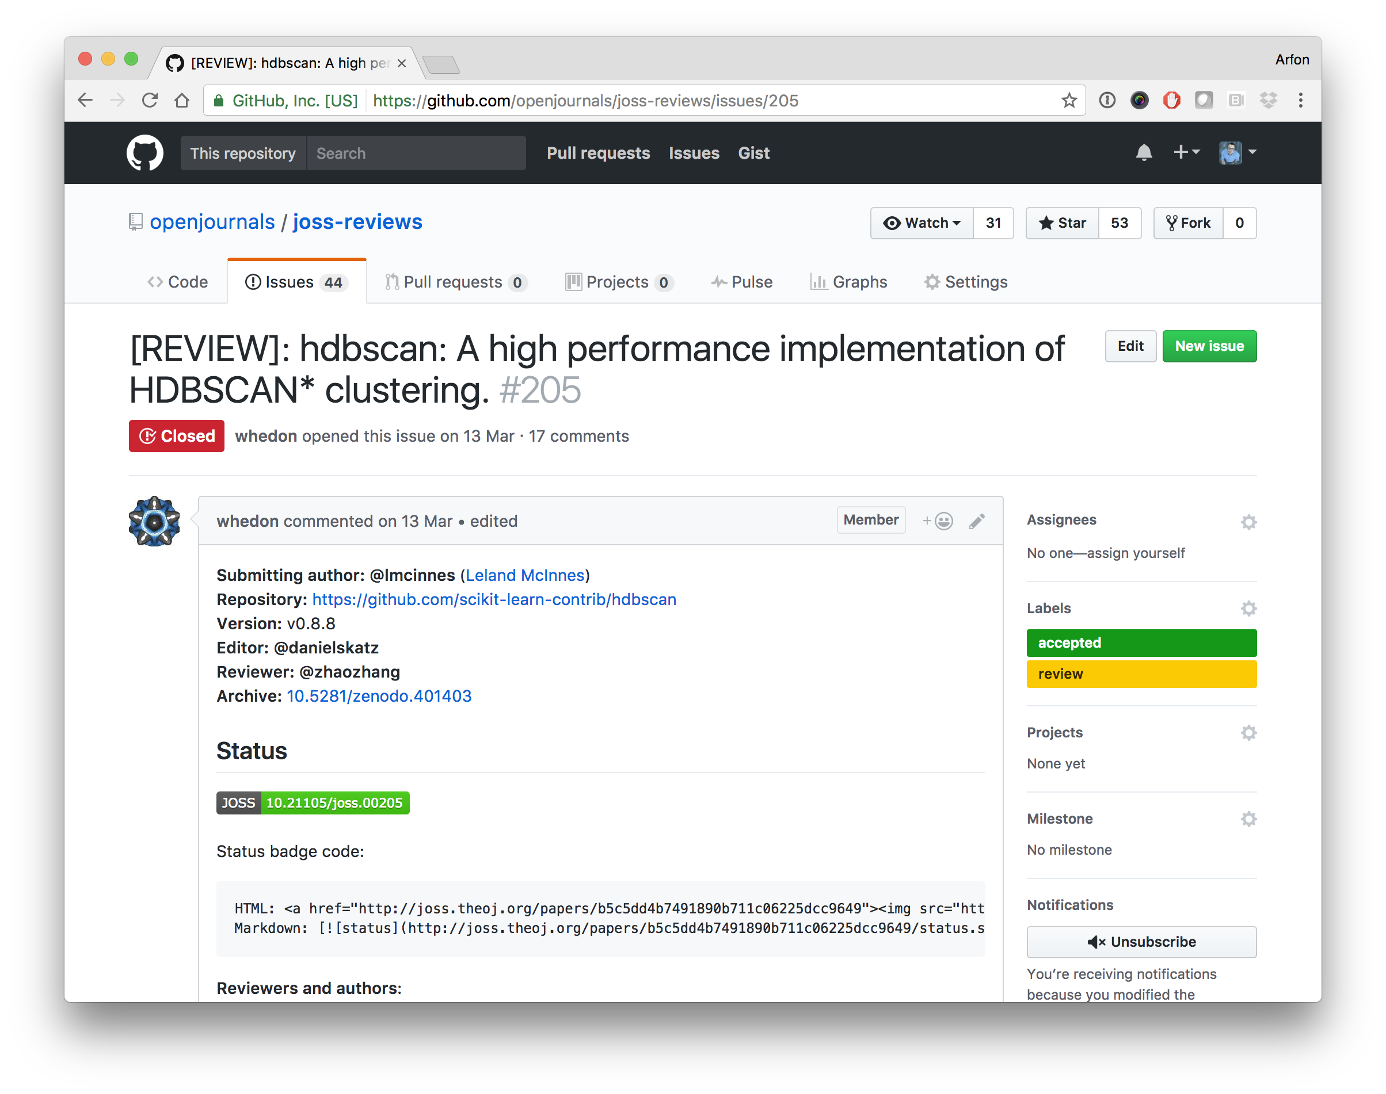Click the pencil icon to edit comment
1386x1094 pixels.
(x=977, y=521)
